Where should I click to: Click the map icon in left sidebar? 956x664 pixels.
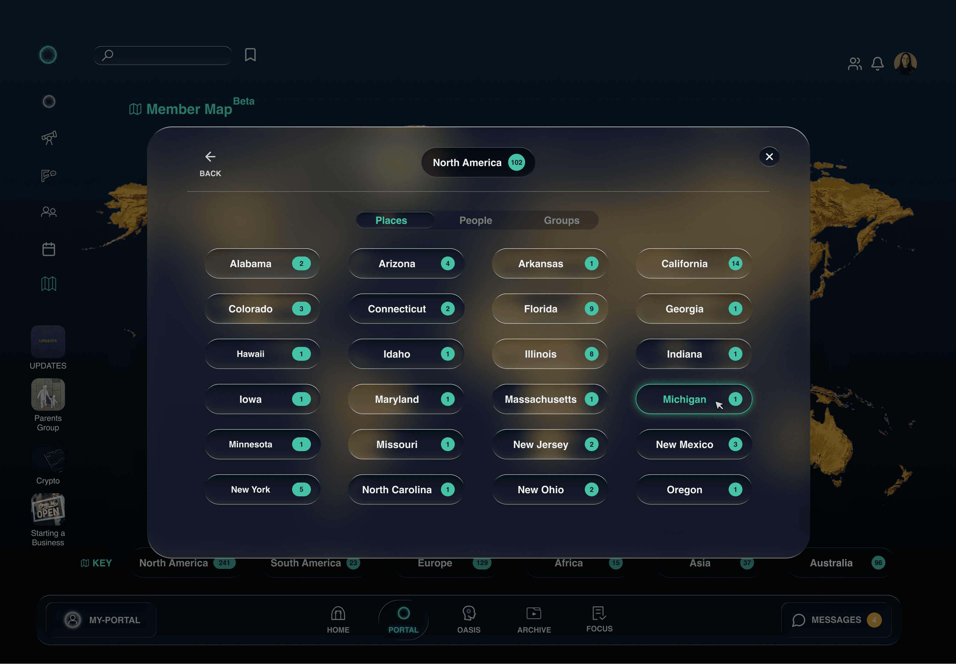click(49, 284)
